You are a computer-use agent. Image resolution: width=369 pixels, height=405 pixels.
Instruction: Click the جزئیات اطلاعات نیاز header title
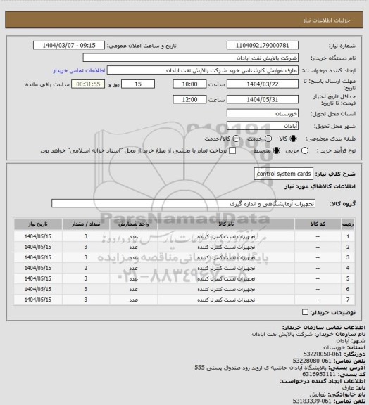tap(327, 20)
